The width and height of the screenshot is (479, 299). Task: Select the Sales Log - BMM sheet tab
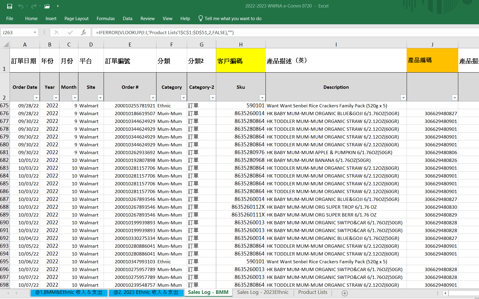pos(208,292)
